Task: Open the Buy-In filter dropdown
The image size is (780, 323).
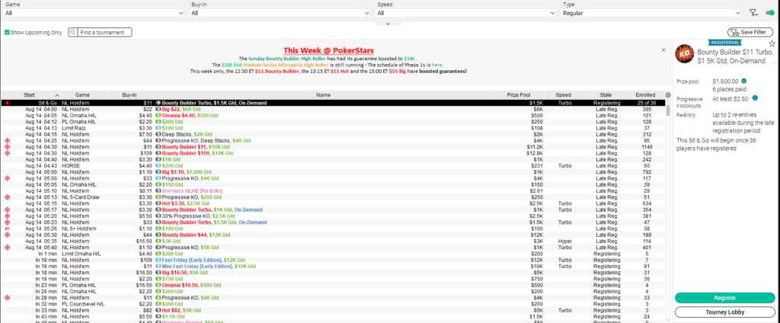Action: [x=278, y=13]
